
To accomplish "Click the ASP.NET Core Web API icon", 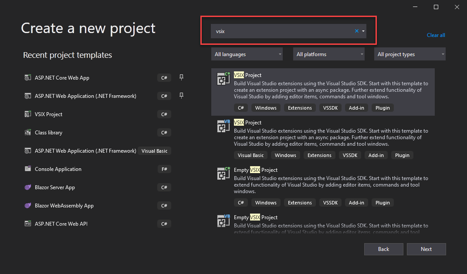I will [x=28, y=224].
